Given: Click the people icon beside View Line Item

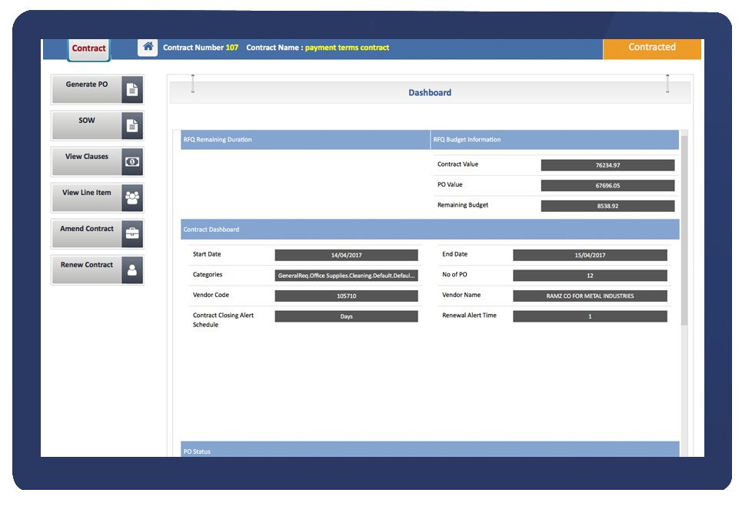Looking at the screenshot, I should click(x=132, y=198).
